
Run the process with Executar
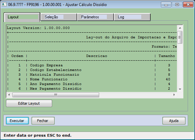(17, 121)
